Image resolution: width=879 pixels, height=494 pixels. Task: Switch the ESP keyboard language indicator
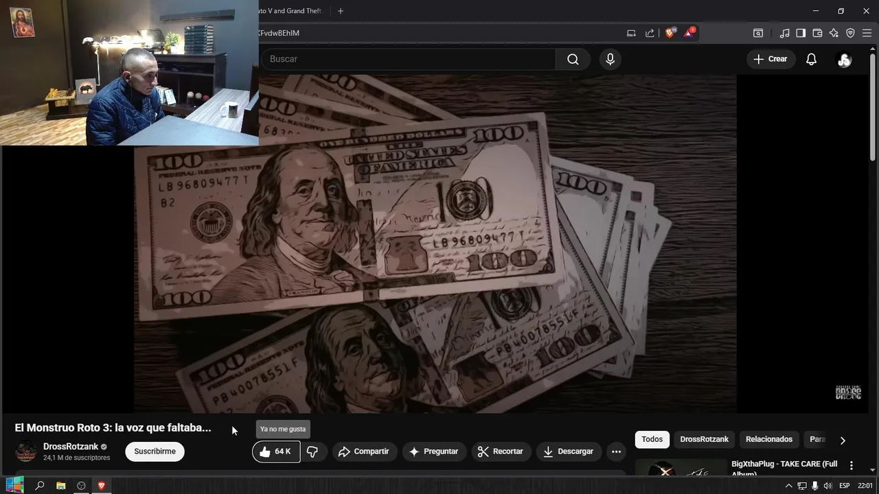(844, 486)
